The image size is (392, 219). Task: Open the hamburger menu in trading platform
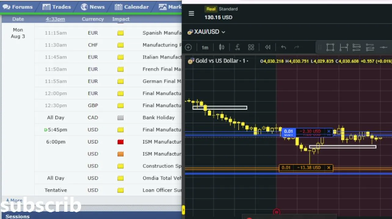click(x=191, y=13)
